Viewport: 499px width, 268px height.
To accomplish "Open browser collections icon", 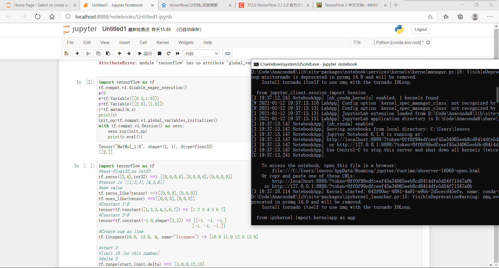I will pyautogui.click(x=460, y=17).
